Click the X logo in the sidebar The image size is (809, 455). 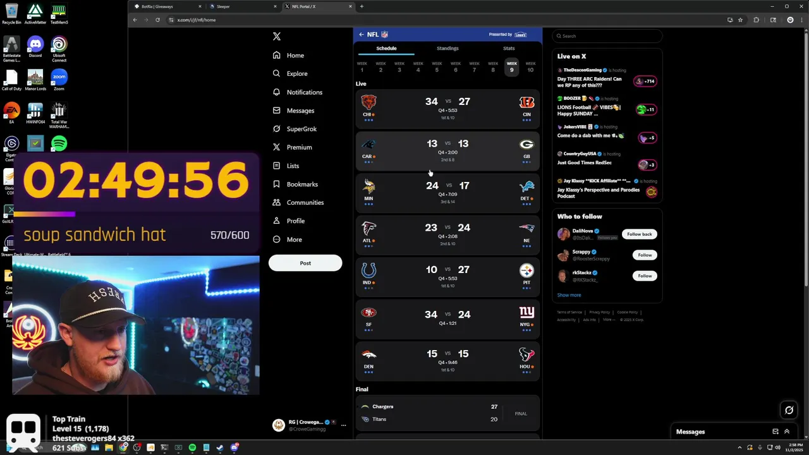click(276, 37)
